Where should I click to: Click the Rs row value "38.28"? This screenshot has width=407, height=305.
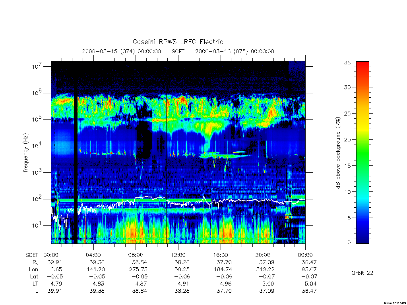coord(182,263)
